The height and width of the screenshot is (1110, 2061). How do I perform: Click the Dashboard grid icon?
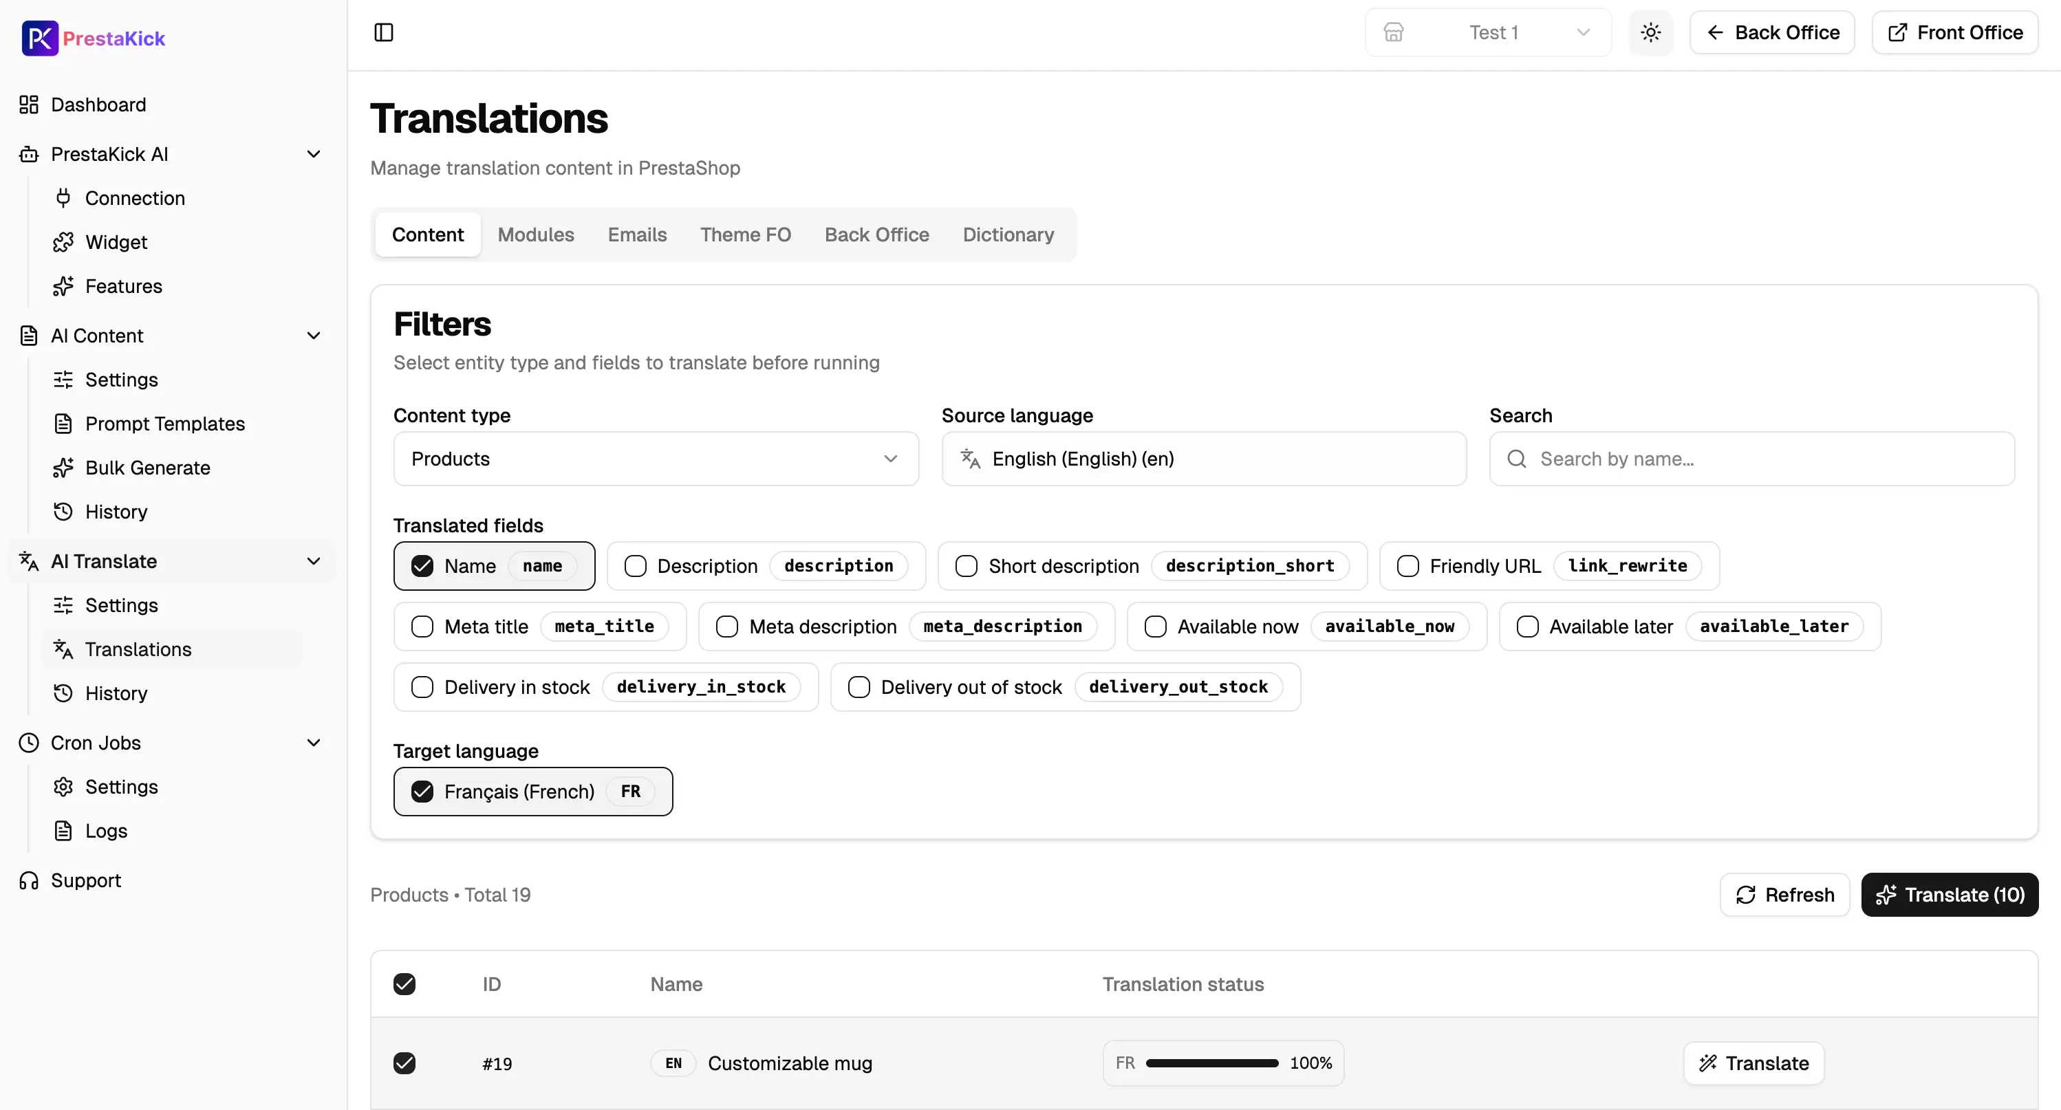29,105
